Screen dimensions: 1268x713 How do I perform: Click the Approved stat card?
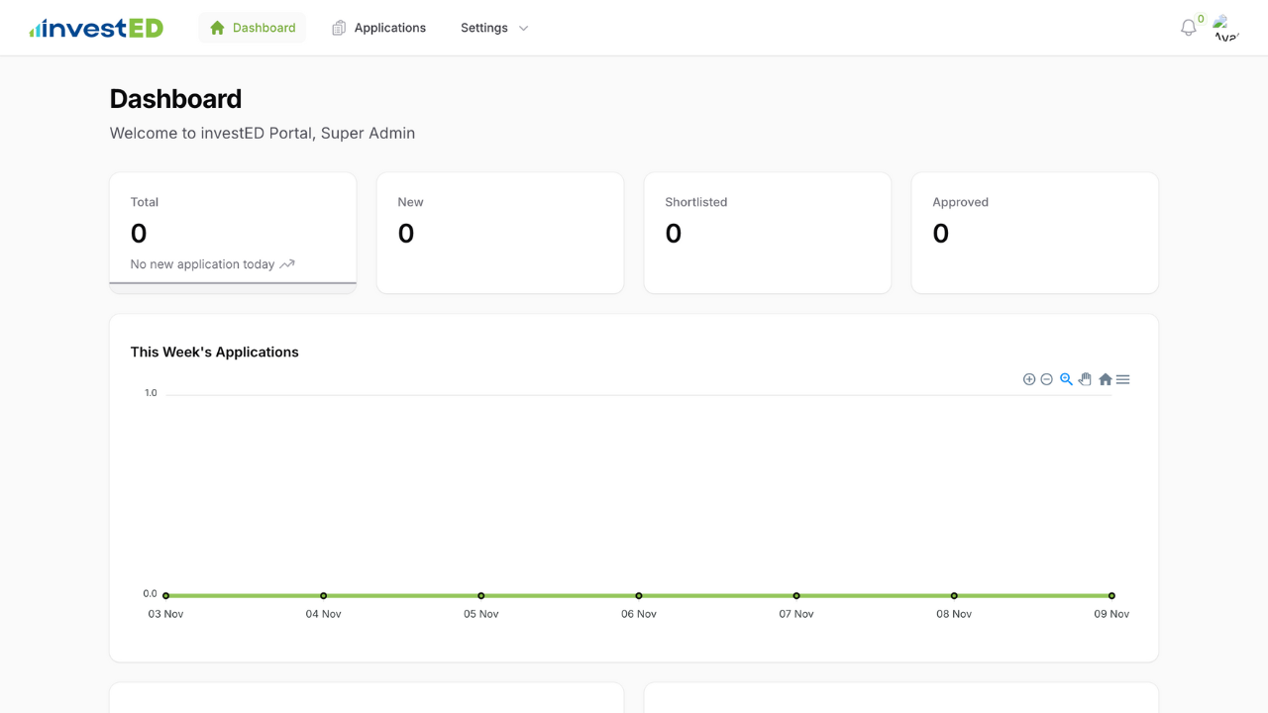click(x=1034, y=233)
